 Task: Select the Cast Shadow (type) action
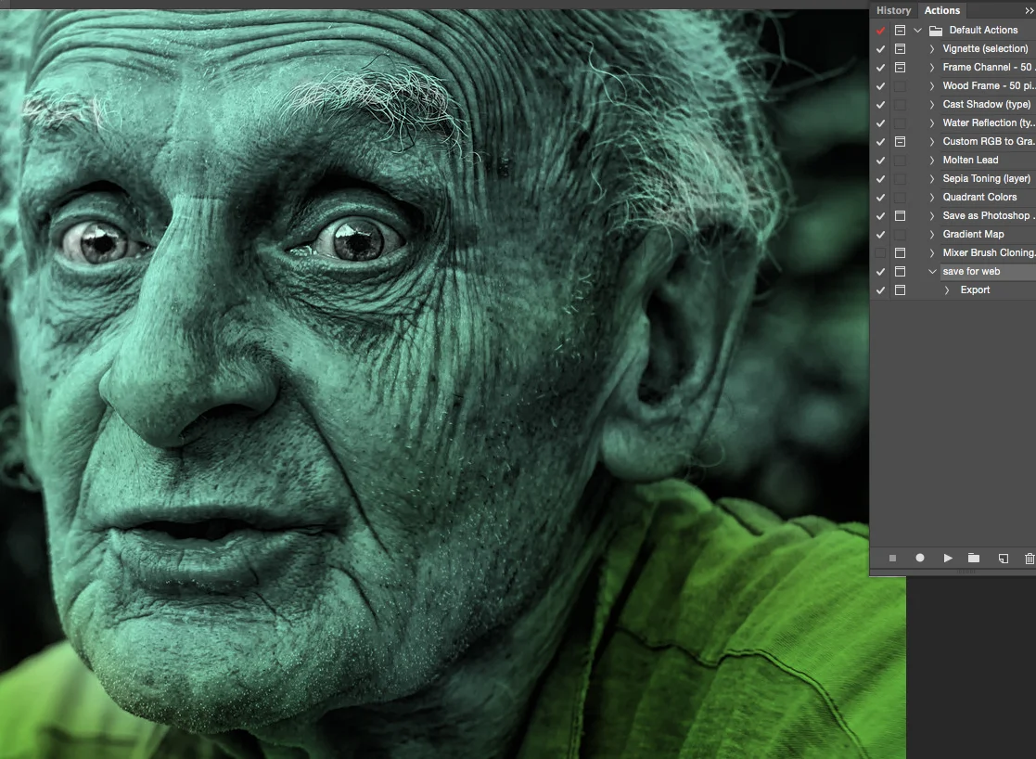[987, 105]
